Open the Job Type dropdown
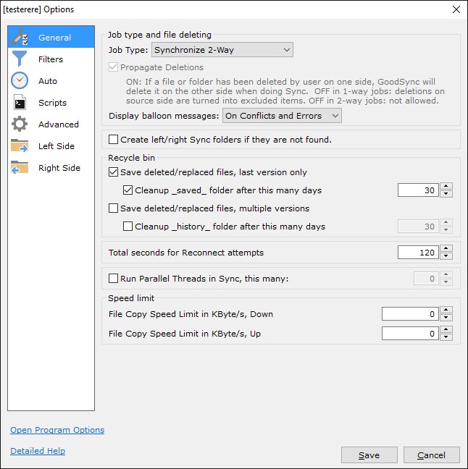Image resolution: width=468 pixels, height=469 pixels. [x=222, y=50]
